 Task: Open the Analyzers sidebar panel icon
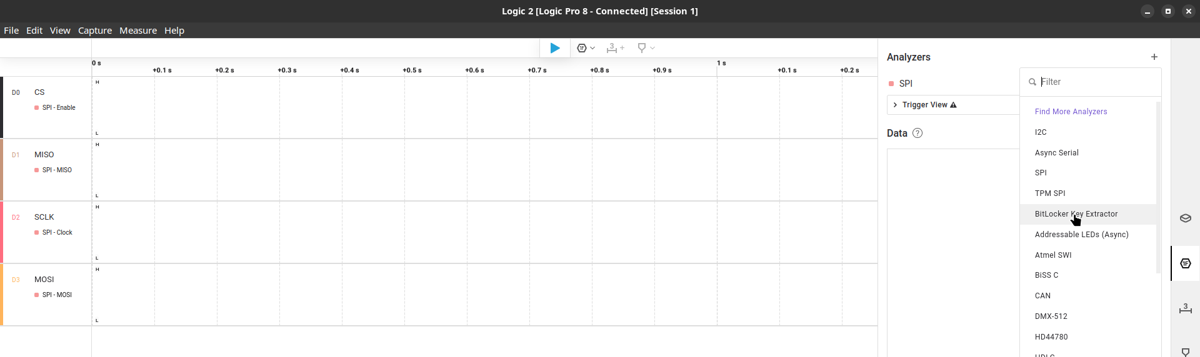1185,263
